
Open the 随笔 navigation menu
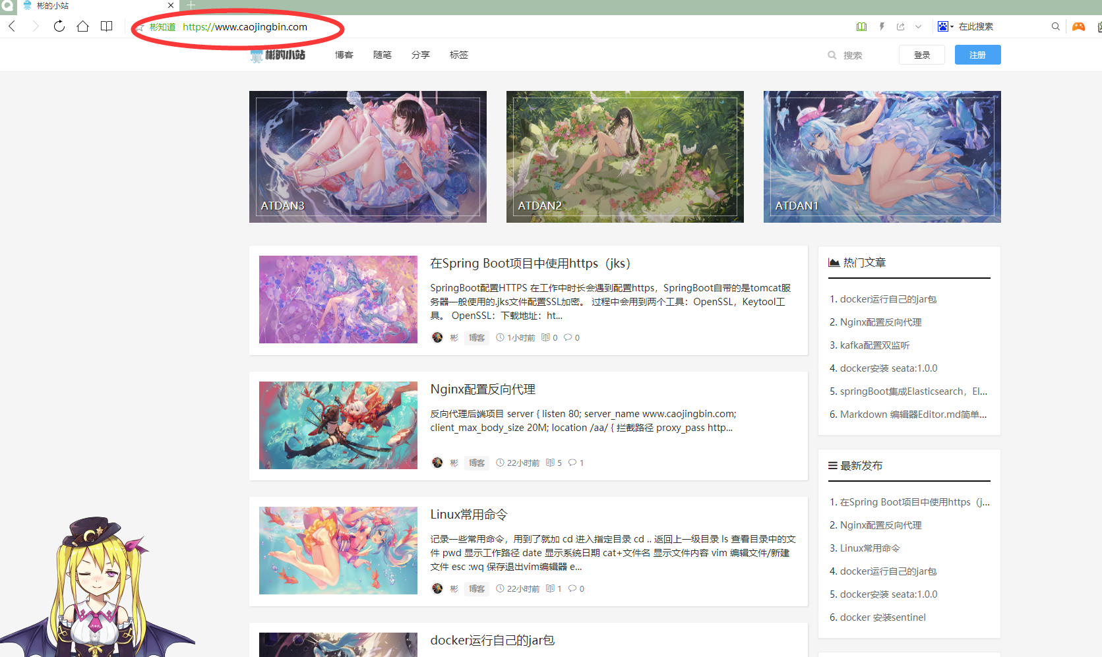[x=383, y=55]
